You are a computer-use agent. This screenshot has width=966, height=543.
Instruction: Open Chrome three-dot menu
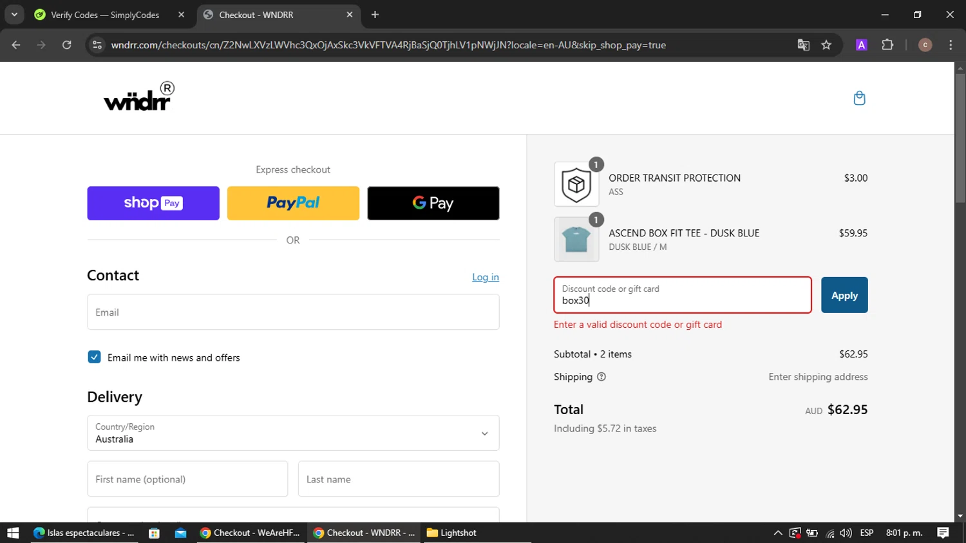(x=951, y=45)
